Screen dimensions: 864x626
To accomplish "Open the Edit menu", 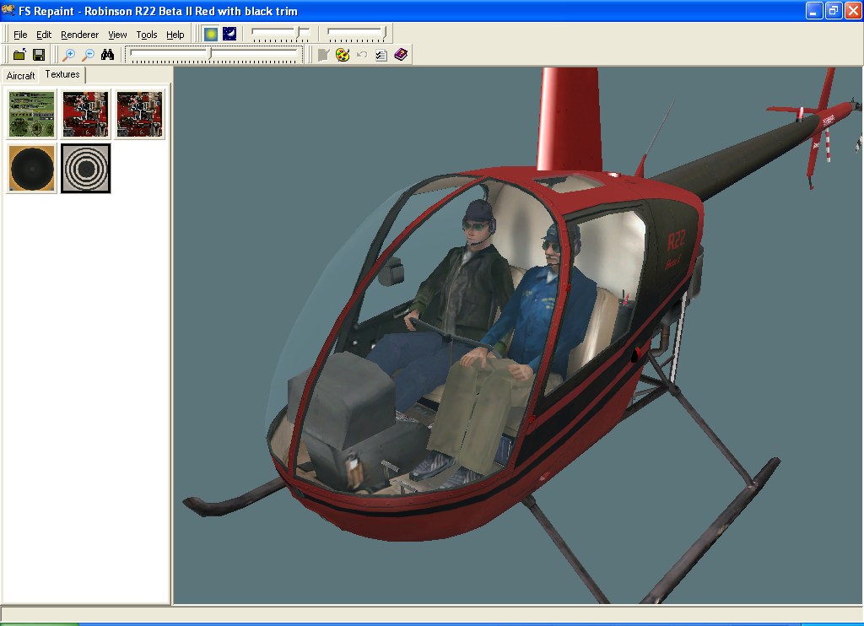I will (x=44, y=35).
